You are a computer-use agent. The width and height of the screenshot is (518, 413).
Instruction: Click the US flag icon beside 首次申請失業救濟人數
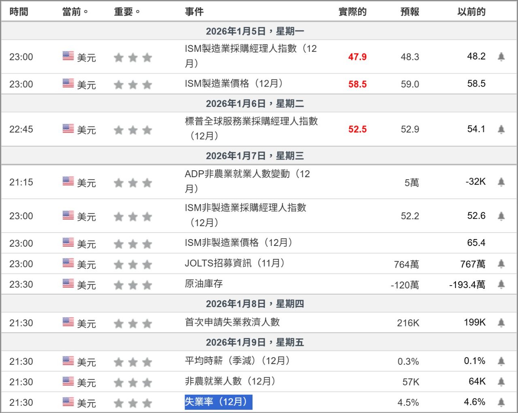tap(67, 323)
